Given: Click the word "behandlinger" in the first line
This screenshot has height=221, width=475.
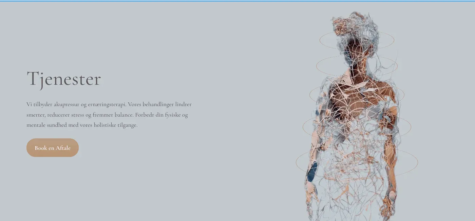Looking at the screenshot, I should tap(157, 104).
